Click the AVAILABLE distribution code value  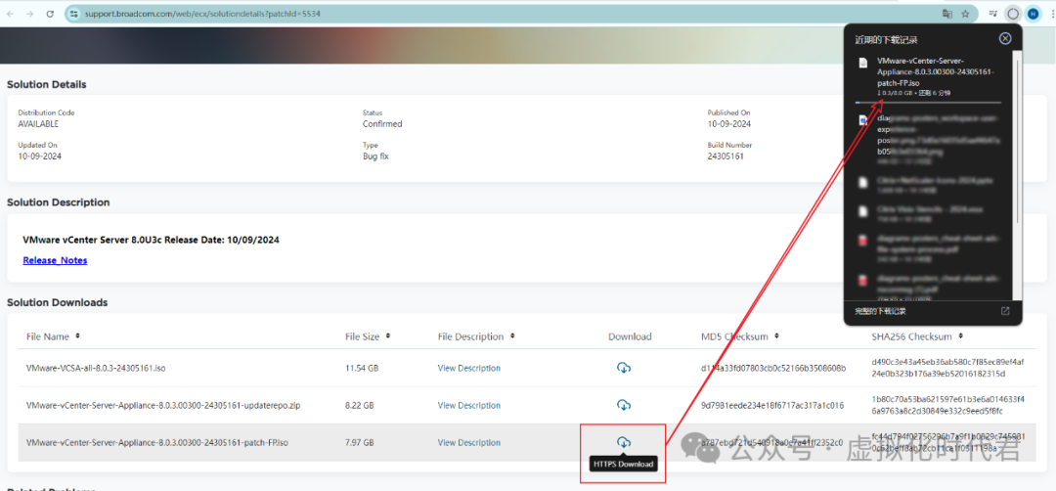(x=38, y=124)
